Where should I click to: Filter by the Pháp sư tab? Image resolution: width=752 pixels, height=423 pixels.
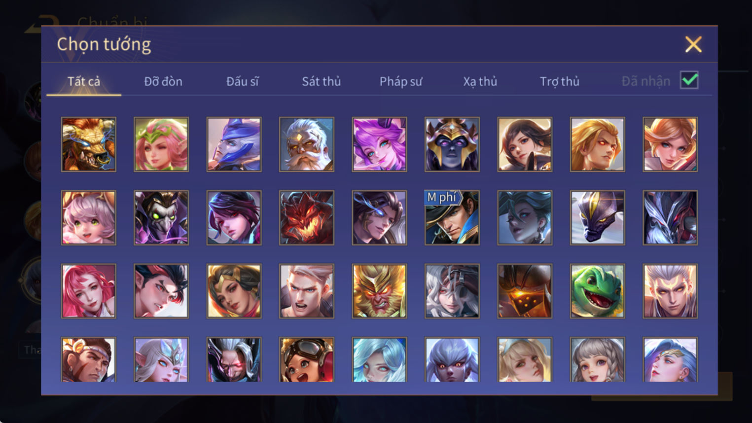coord(401,81)
